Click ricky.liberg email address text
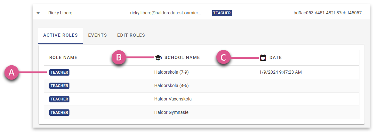 166,13
